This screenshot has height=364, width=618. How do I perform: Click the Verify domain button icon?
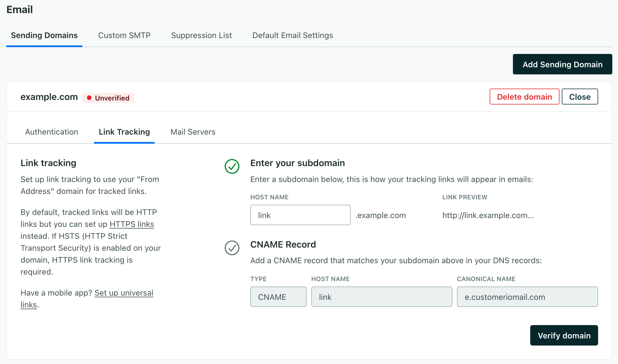564,335
